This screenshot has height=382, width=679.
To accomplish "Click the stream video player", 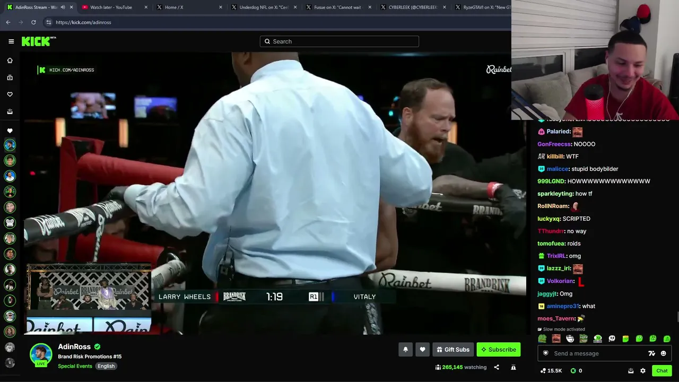I will pyautogui.click(x=275, y=194).
